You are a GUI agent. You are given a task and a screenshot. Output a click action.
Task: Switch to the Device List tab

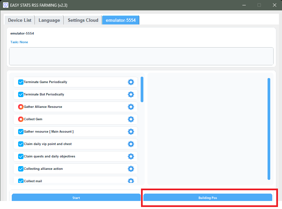coord(19,20)
